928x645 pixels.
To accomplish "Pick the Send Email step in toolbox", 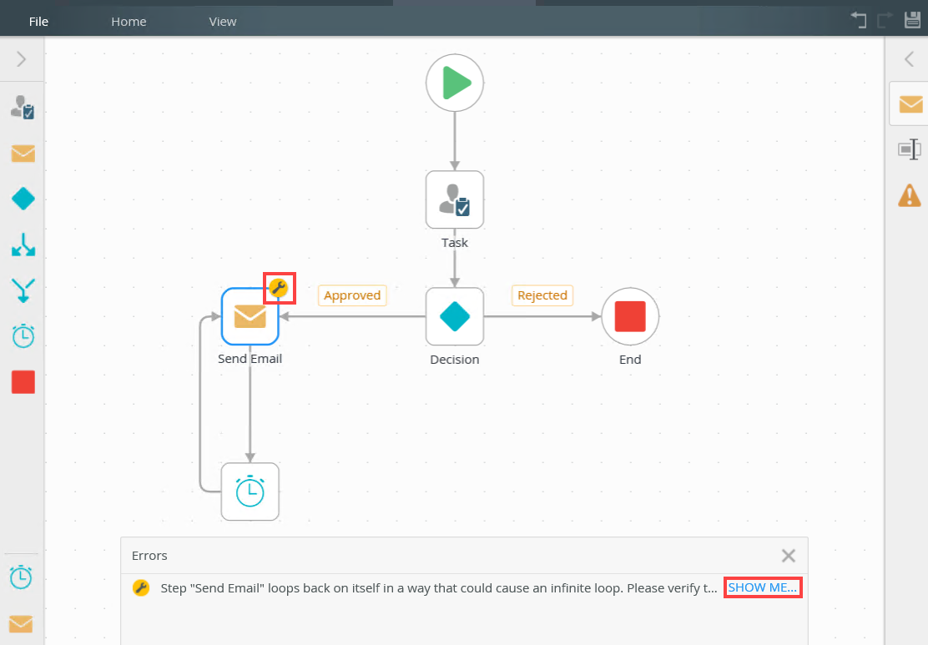I will coord(23,154).
